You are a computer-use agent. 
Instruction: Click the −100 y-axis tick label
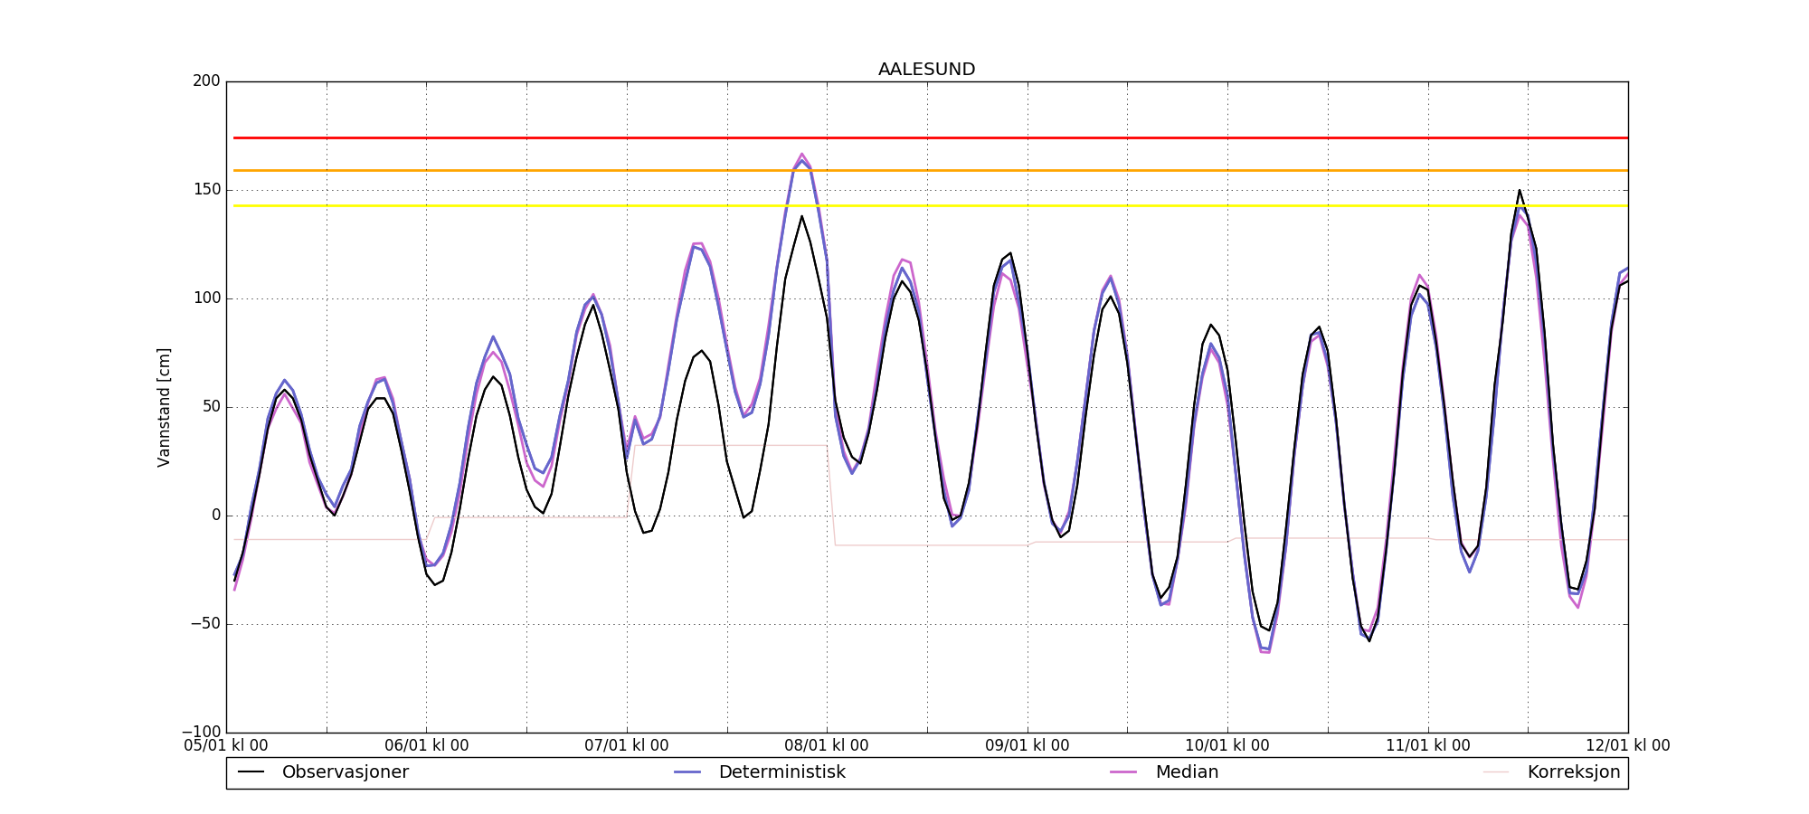(201, 732)
